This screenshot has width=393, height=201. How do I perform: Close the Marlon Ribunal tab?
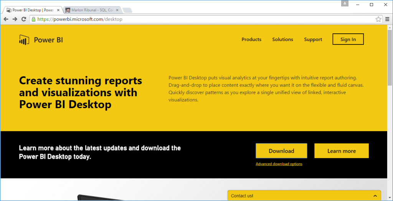pyautogui.click(x=117, y=10)
